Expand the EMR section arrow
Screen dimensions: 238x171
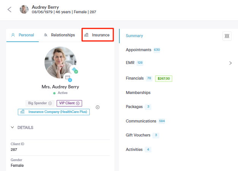click(x=230, y=63)
